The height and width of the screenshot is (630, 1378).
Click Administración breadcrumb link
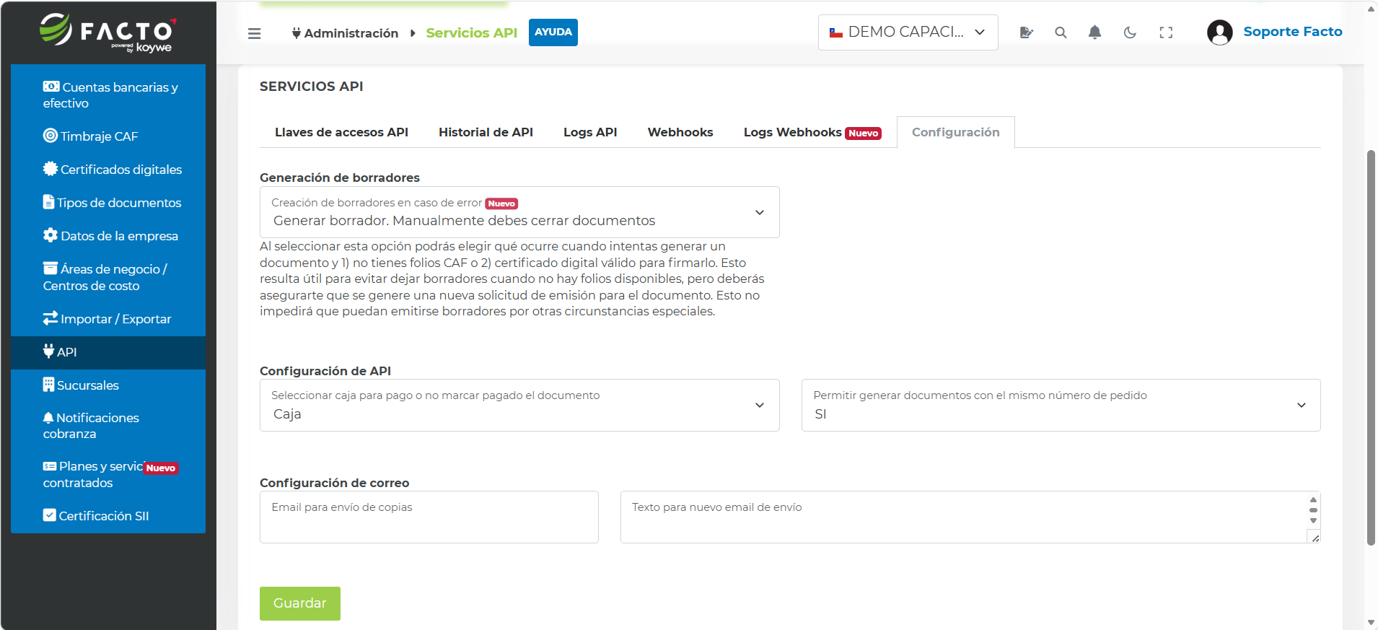coord(345,33)
